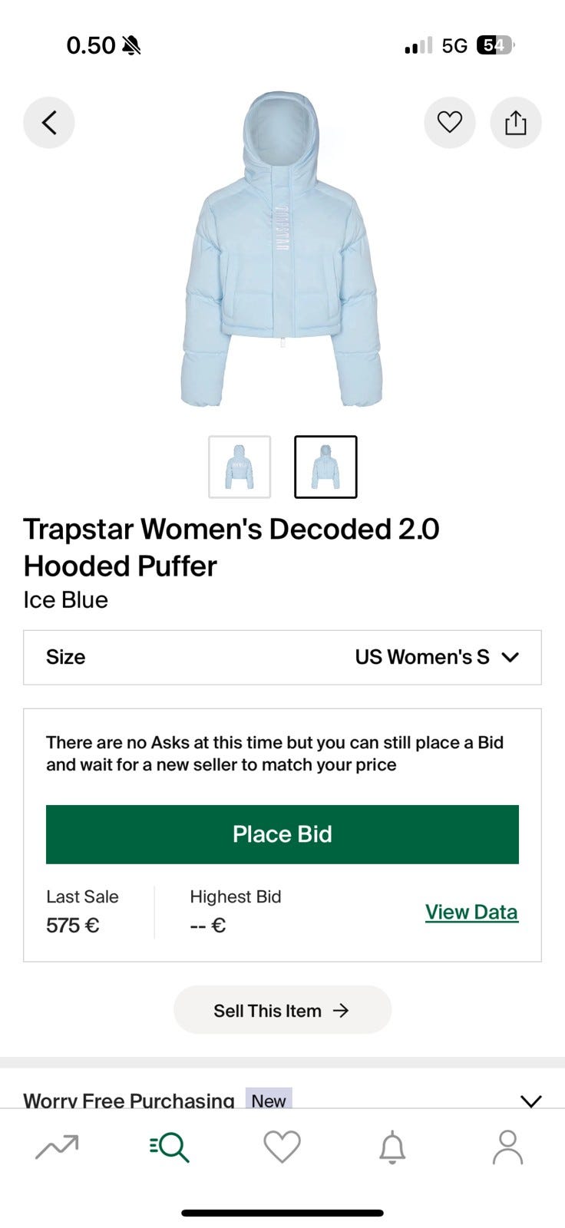Tap Sell This Item button
The height and width of the screenshot is (1228, 565).
pos(282,1010)
